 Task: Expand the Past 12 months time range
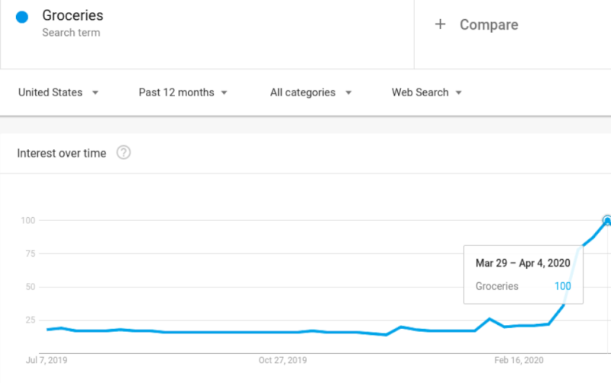coord(183,93)
